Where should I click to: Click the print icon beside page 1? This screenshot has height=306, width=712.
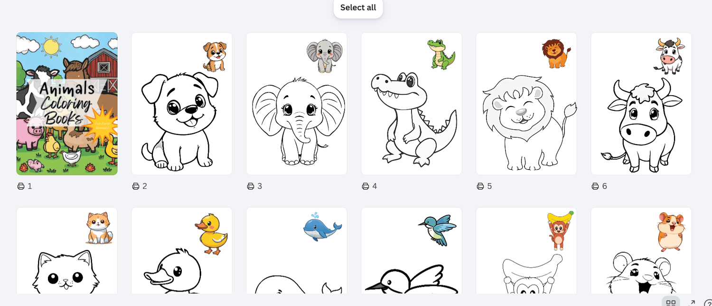tap(21, 186)
